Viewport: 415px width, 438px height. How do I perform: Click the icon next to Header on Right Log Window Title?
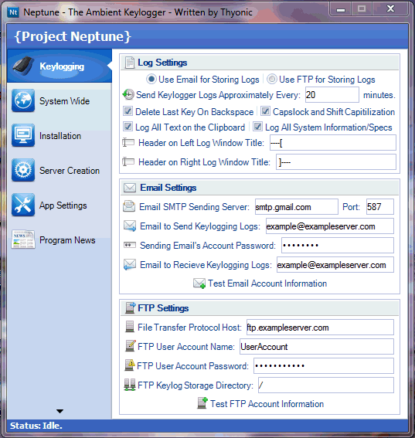(x=128, y=161)
